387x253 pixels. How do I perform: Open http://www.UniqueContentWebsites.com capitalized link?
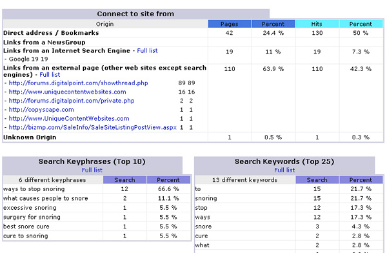[69, 119]
